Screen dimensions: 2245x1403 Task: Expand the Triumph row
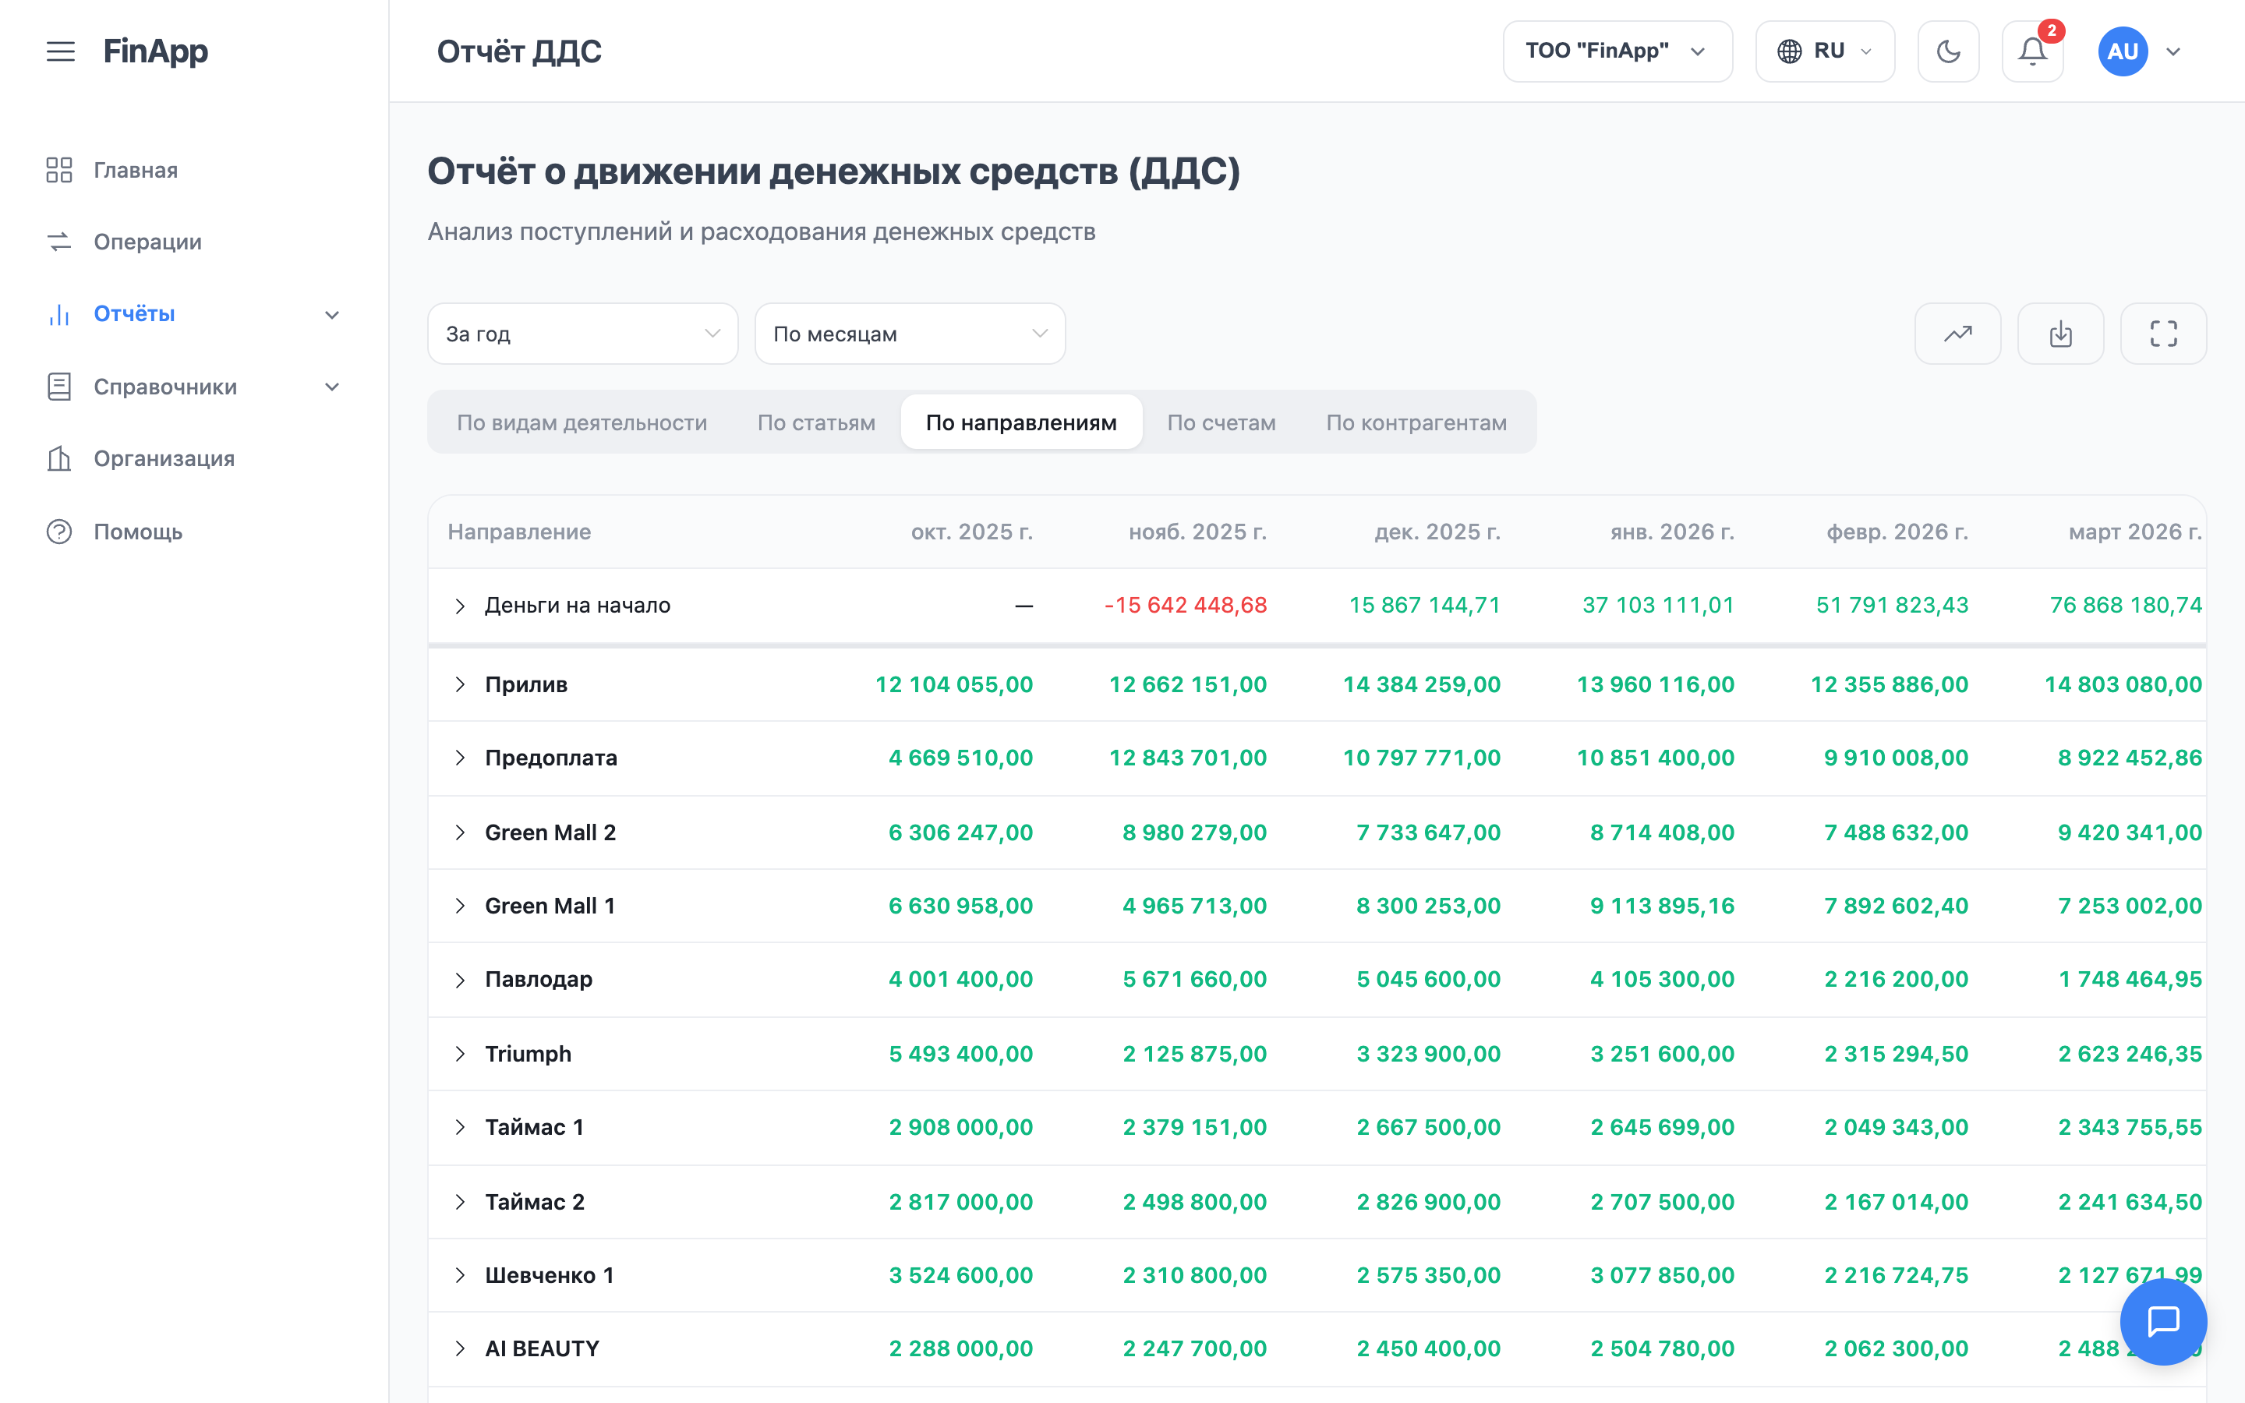pos(460,1053)
